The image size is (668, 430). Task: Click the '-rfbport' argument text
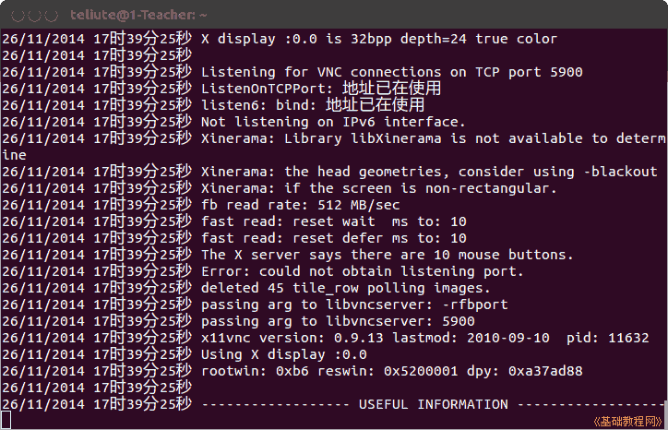point(475,305)
